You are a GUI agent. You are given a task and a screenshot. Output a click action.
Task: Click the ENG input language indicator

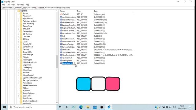175,107
